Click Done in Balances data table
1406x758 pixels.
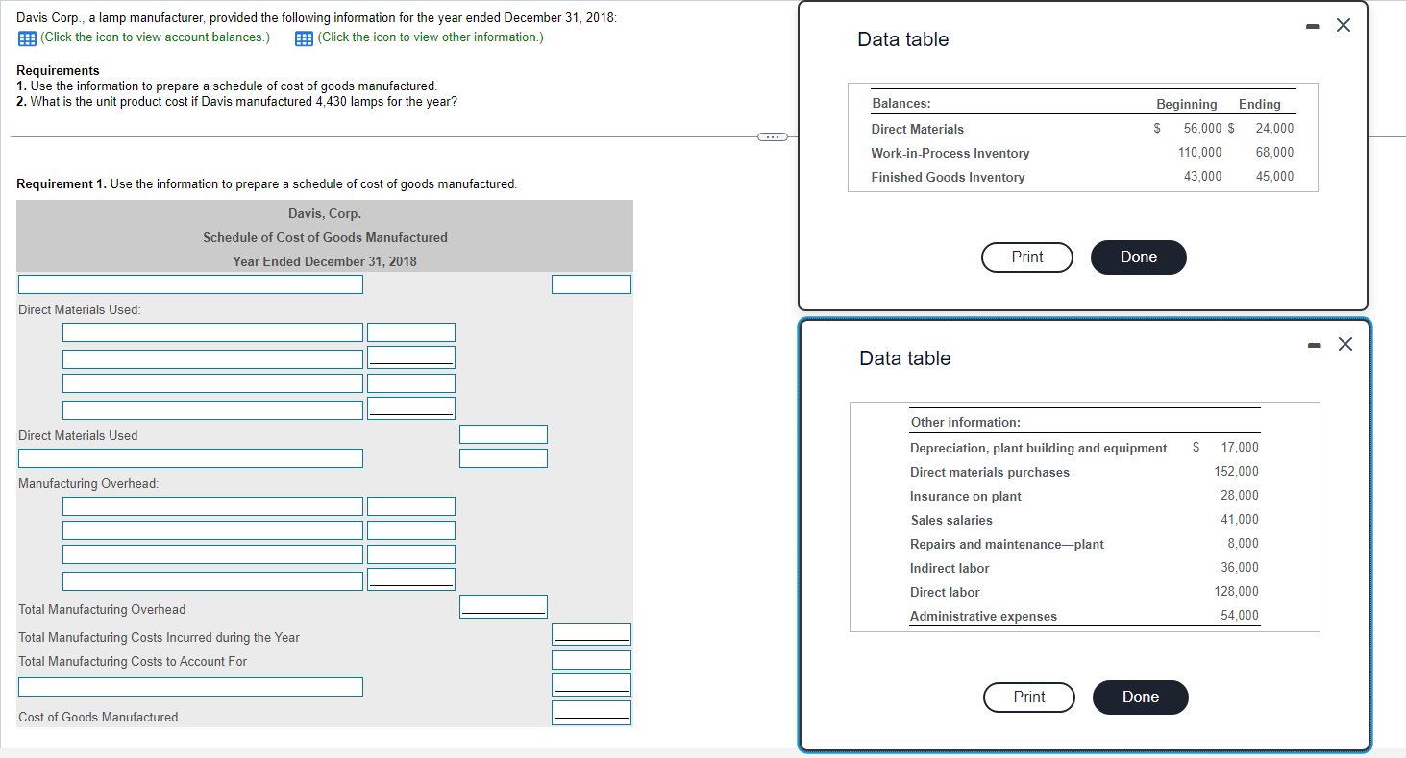point(1139,257)
